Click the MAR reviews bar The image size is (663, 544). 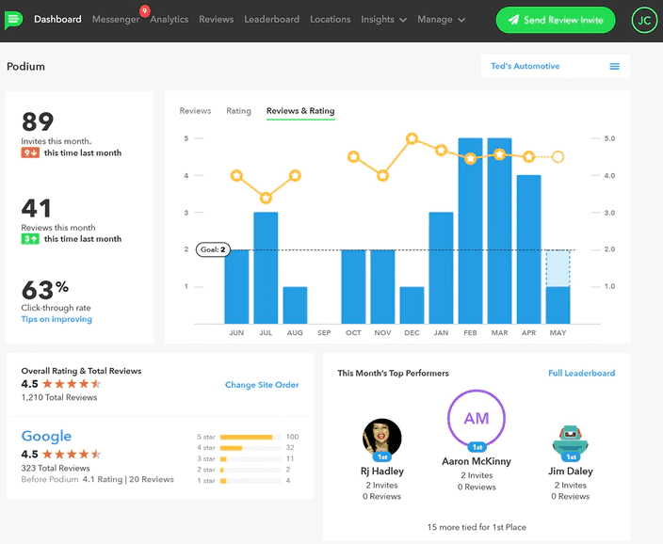point(499,231)
